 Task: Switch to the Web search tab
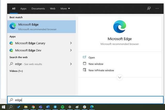53,9
